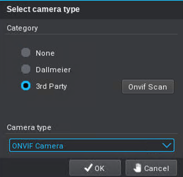
Task: Click the separator line under Camera type heading
Action: 92,134
